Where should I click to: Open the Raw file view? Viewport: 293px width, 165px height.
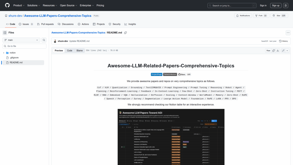click(x=268, y=51)
